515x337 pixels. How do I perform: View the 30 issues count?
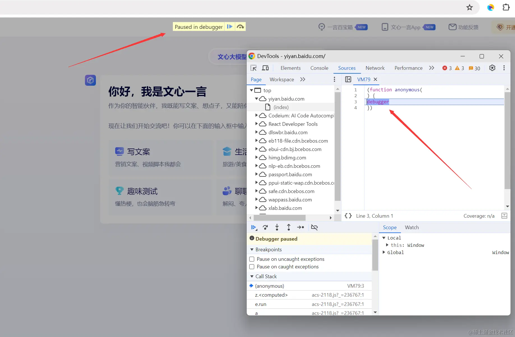point(474,68)
